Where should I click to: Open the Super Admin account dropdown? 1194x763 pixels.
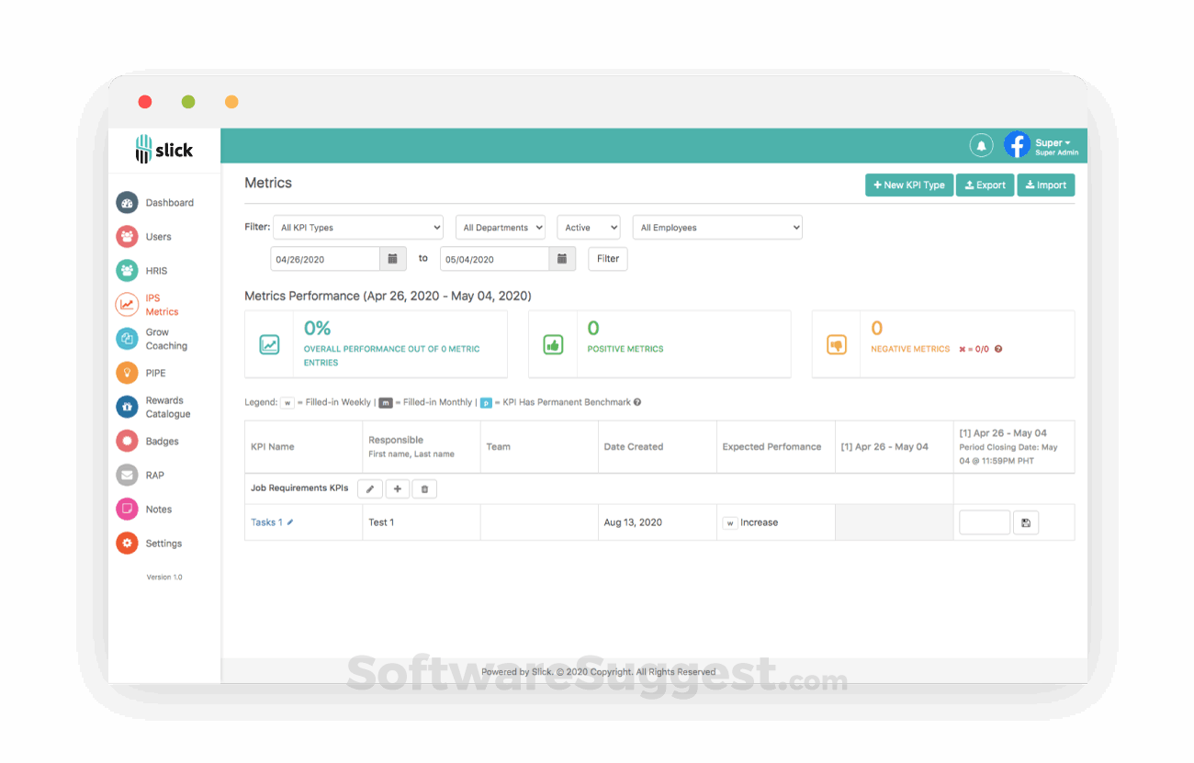[x=1052, y=144]
